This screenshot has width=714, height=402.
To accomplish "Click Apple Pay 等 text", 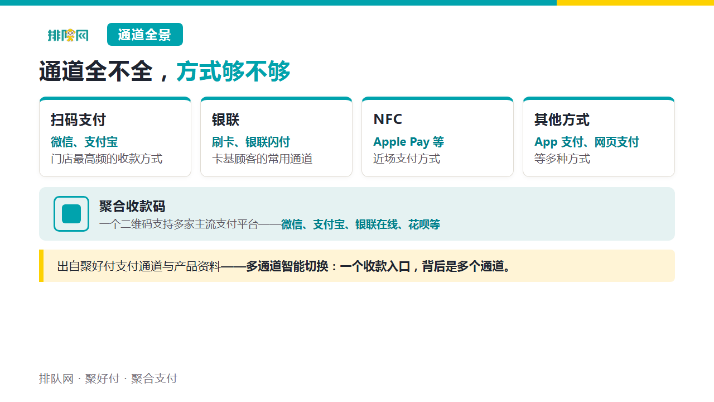I will coord(409,142).
